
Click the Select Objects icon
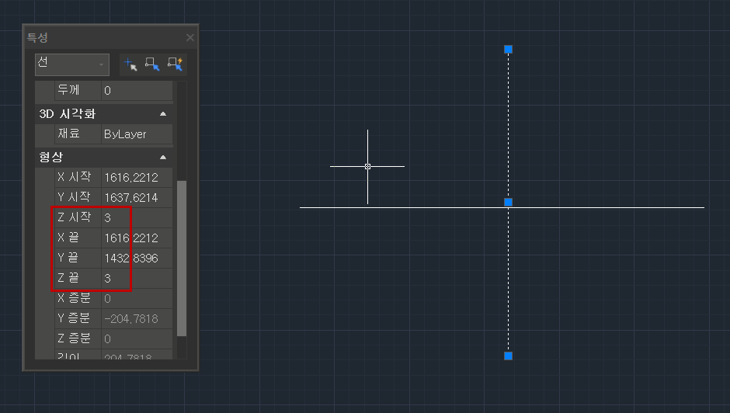[152, 64]
